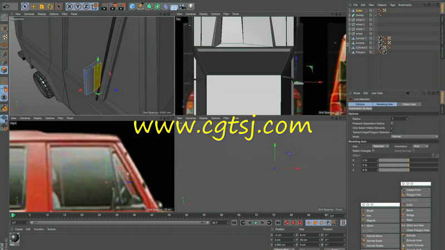Select the Cube object in the tree
This screenshot has height=250, width=445.
[x=359, y=11]
